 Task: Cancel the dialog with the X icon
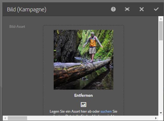(x=142, y=9)
